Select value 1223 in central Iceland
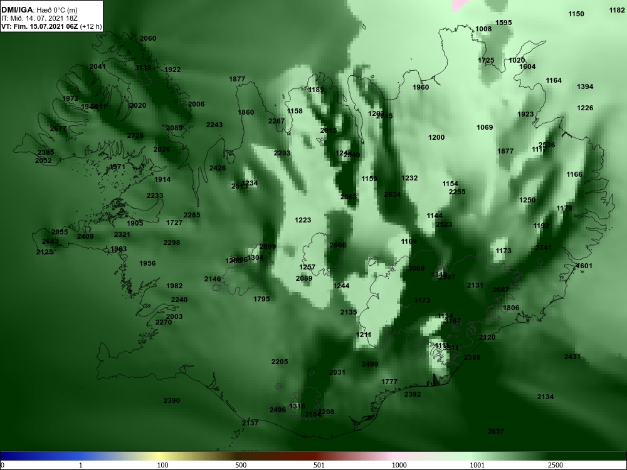Screen dimensions: 627x470 (303, 220)
